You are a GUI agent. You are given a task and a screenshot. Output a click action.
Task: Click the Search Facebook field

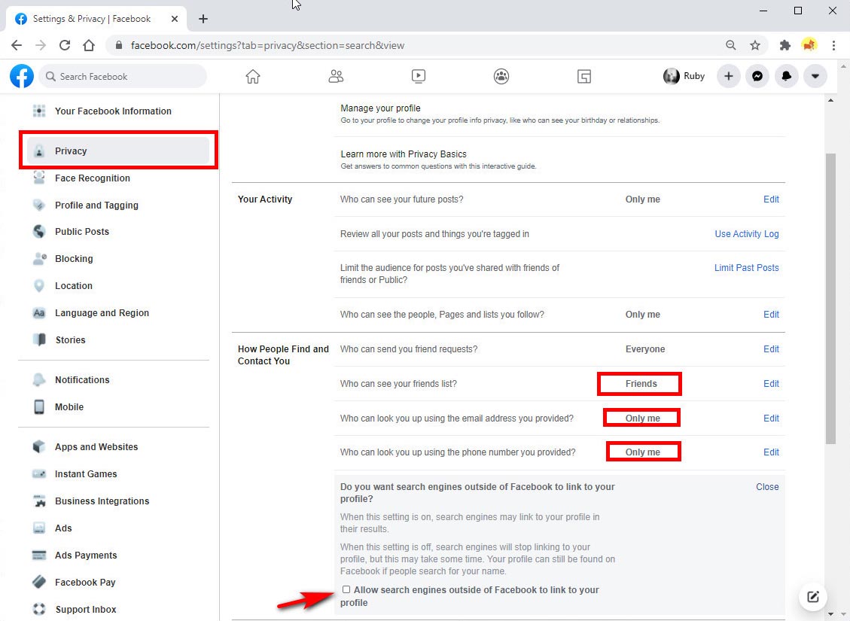tap(123, 77)
